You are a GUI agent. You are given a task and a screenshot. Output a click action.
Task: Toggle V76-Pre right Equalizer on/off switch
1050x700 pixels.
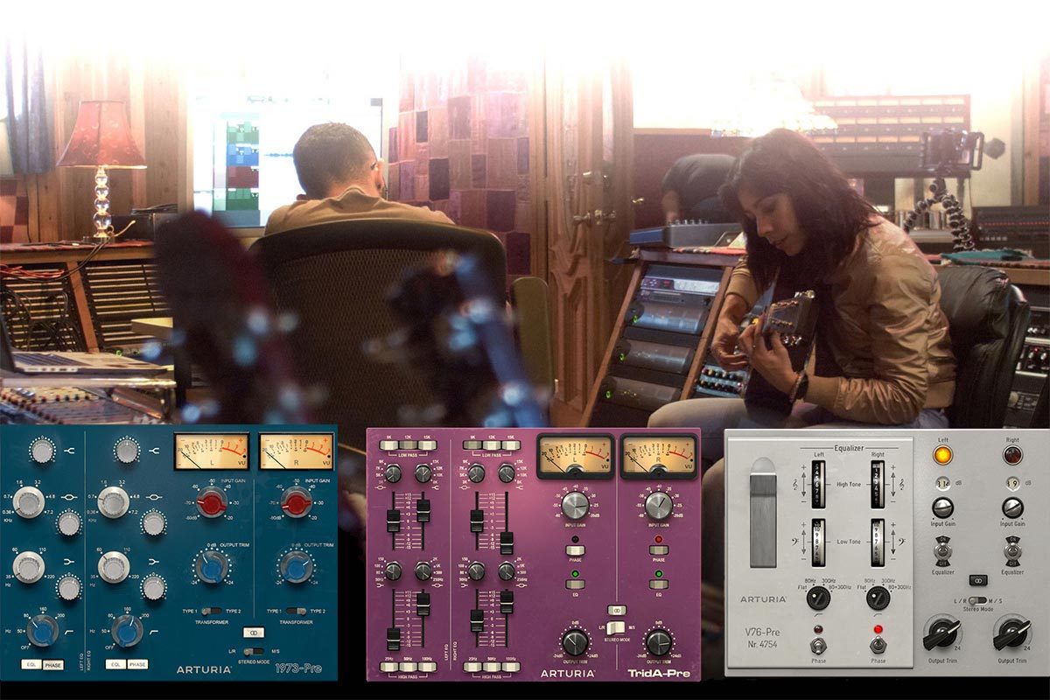1012,551
